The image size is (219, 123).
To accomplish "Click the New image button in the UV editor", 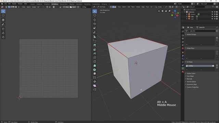I will coord(66,7).
